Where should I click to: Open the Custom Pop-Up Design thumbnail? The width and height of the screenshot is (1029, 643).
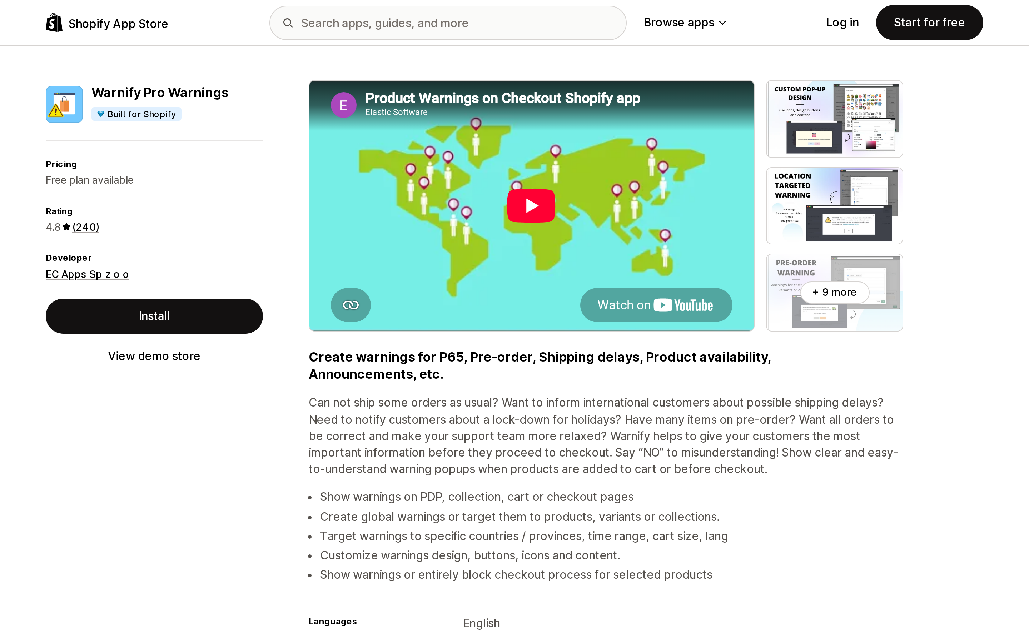coord(834,119)
